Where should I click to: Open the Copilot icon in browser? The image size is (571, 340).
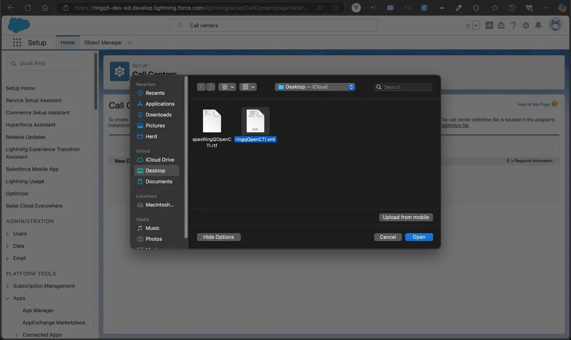562,8
